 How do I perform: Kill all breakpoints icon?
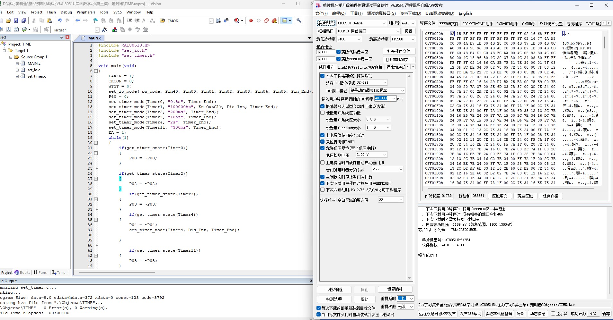(274, 21)
